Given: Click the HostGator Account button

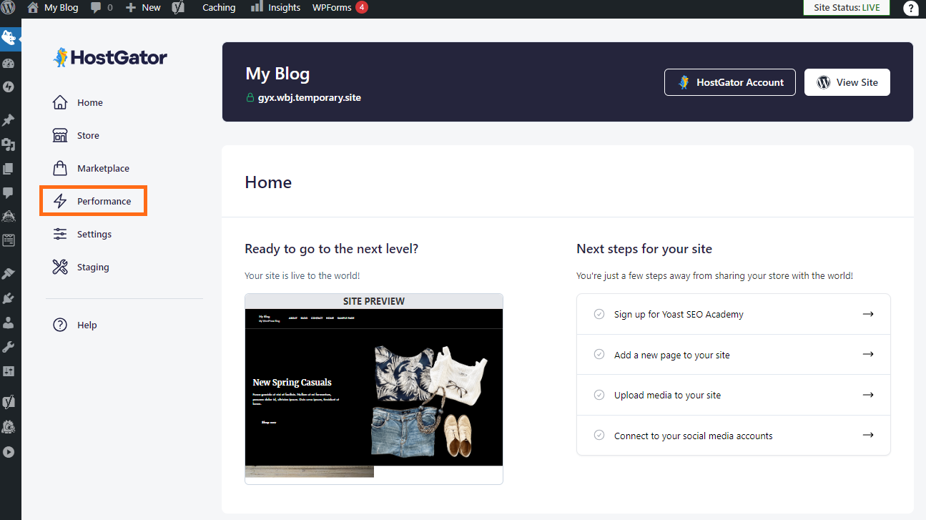Looking at the screenshot, I should pos(730,82).
